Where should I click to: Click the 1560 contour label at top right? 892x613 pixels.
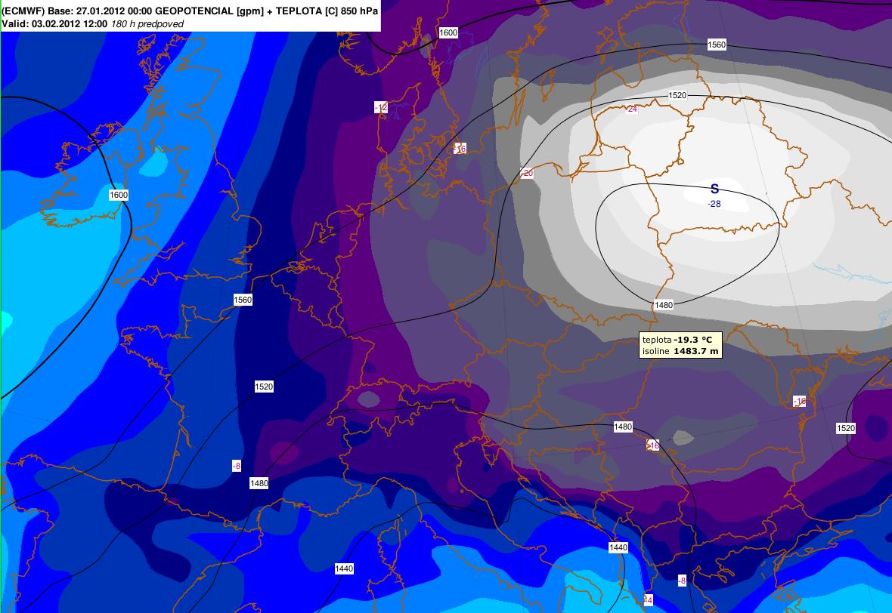(x=717, y=45)
